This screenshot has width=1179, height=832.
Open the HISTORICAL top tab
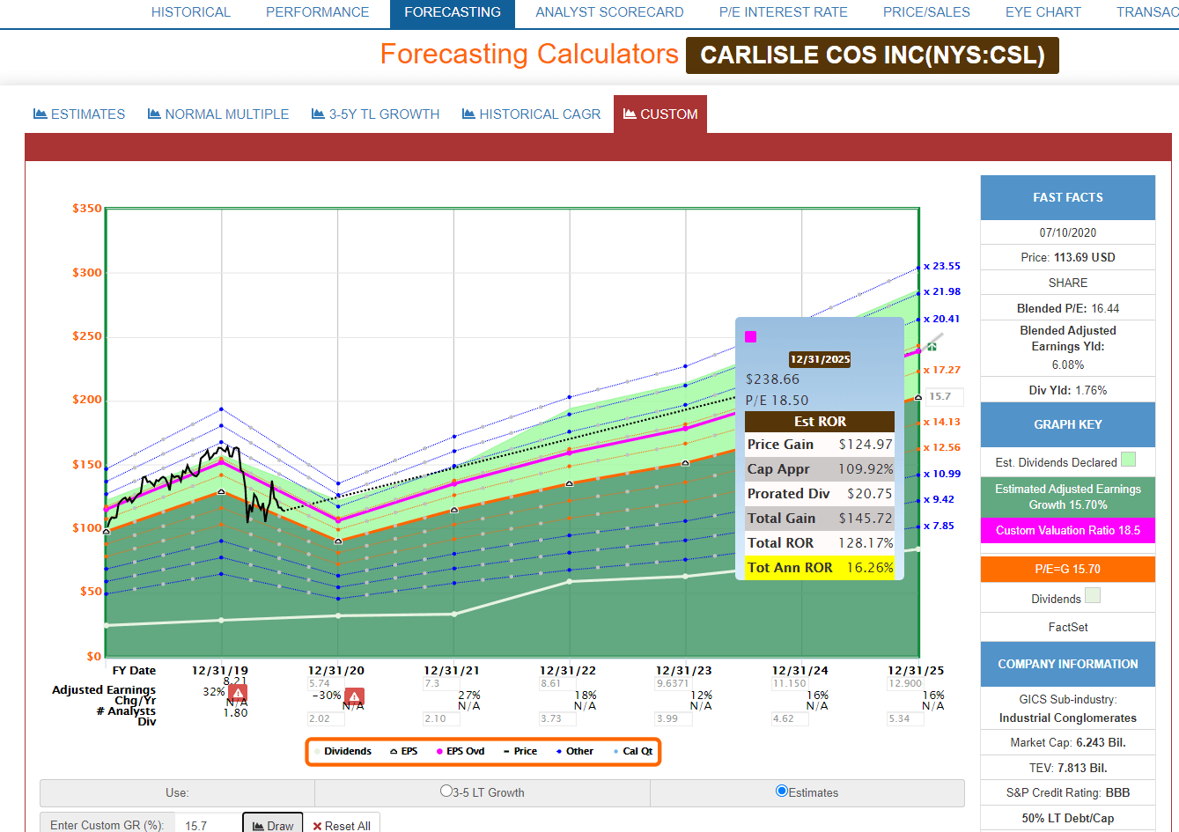click(191, 12)
